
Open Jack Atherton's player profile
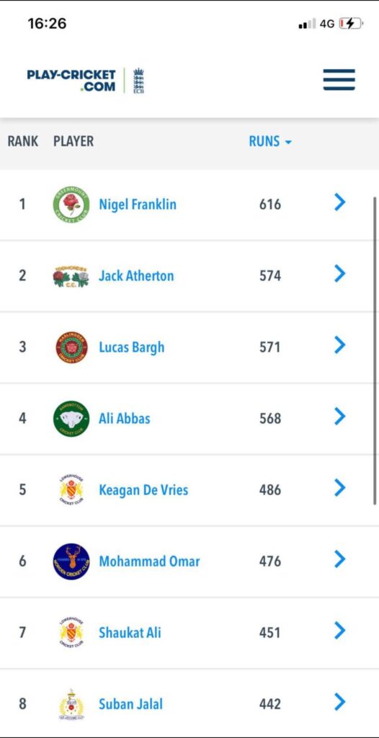click(136, 276)
